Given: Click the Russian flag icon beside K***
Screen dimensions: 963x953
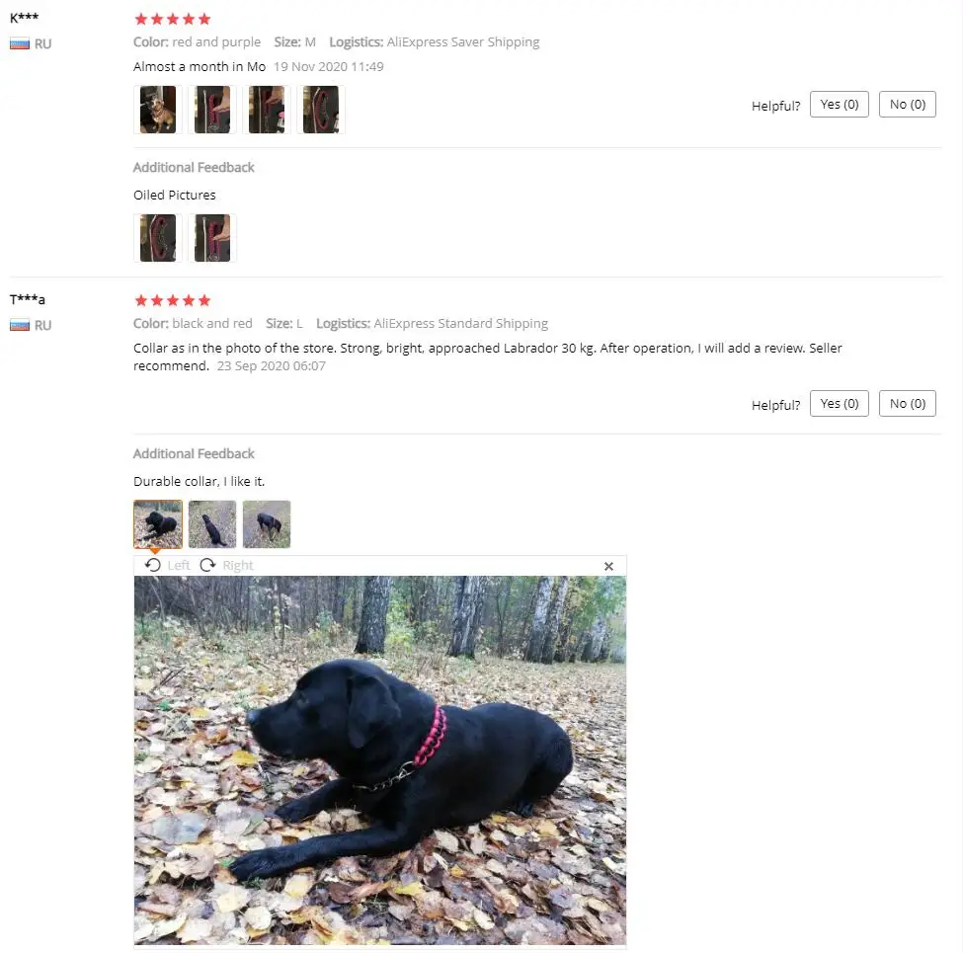Looking at the screenshot, I should coord(20,44).
